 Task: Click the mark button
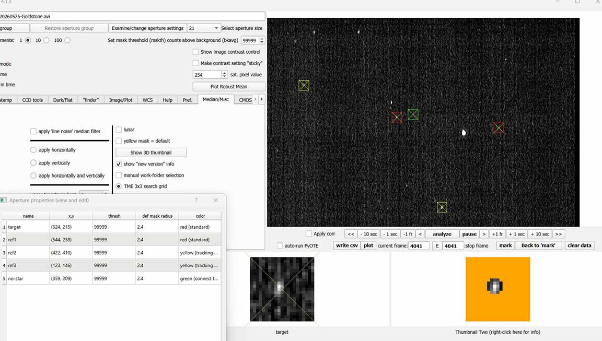tap(505, 245)
